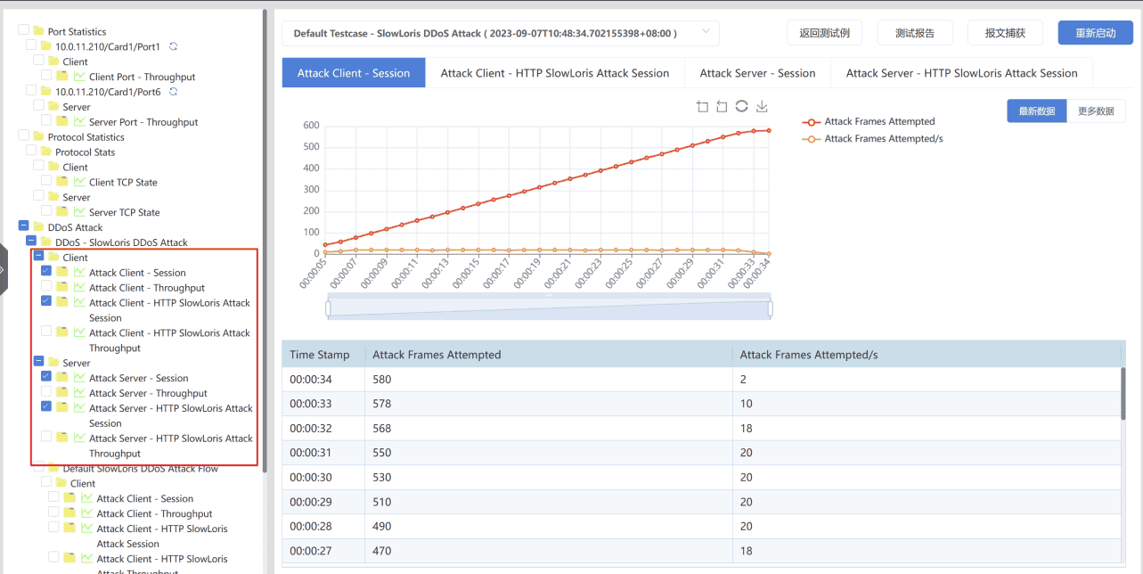Check the Server Port - Throughput checkbox

pos(46,121)
